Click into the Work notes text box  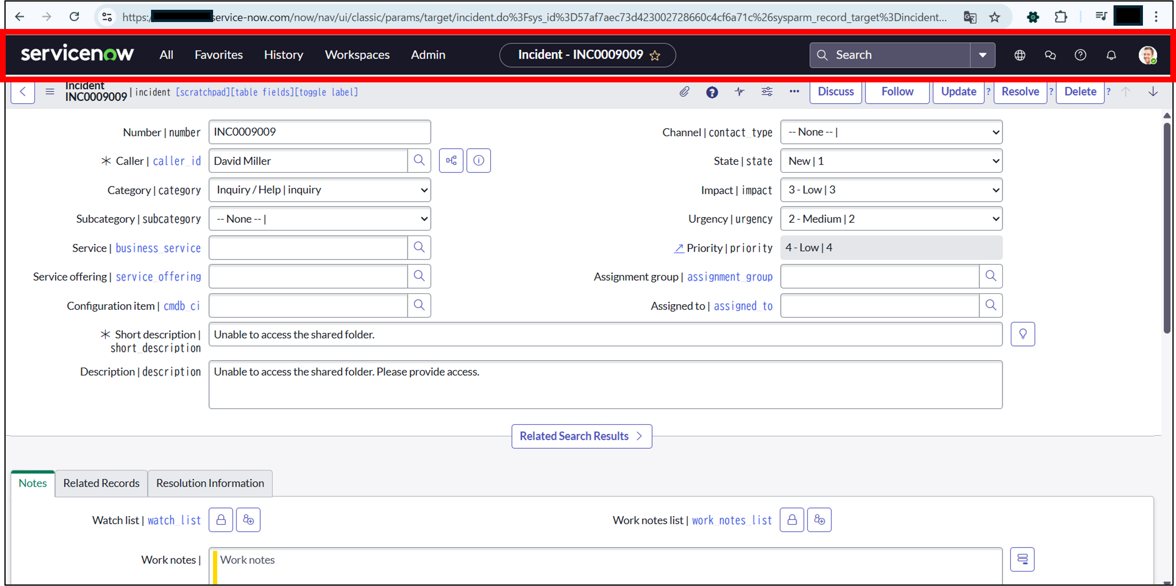coord(605,566)
